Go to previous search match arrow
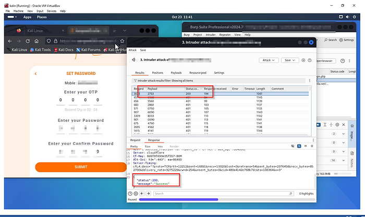The width and height of the screenshot is (365, 217). coord(142,194)
